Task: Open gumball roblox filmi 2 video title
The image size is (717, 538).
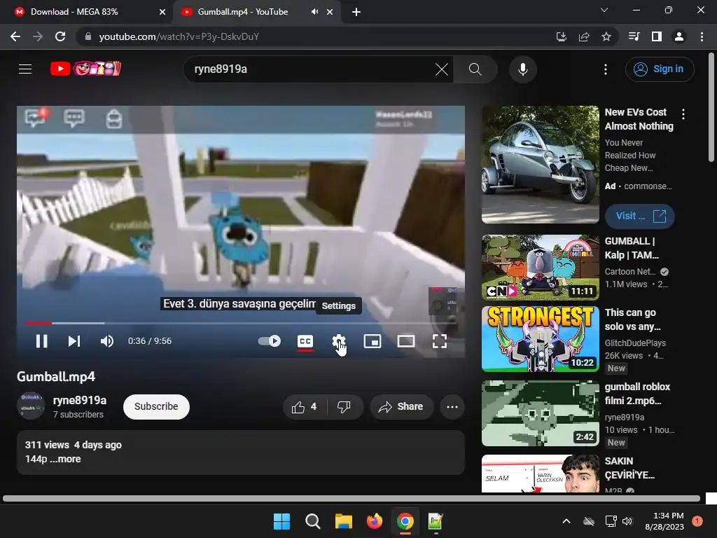Action: coord(637,394)
